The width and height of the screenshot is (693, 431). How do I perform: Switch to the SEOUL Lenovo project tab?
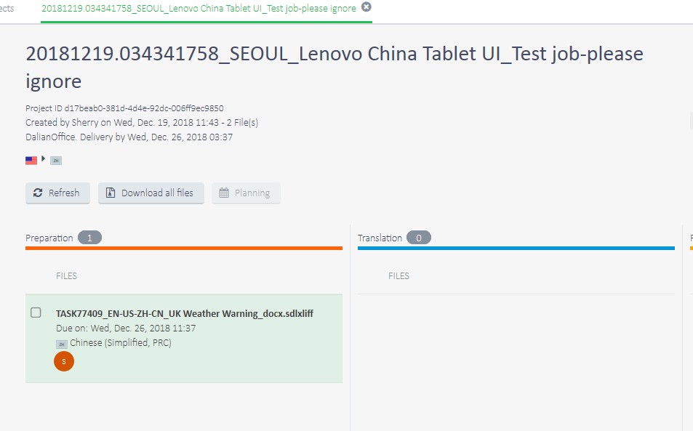[199, 8]
